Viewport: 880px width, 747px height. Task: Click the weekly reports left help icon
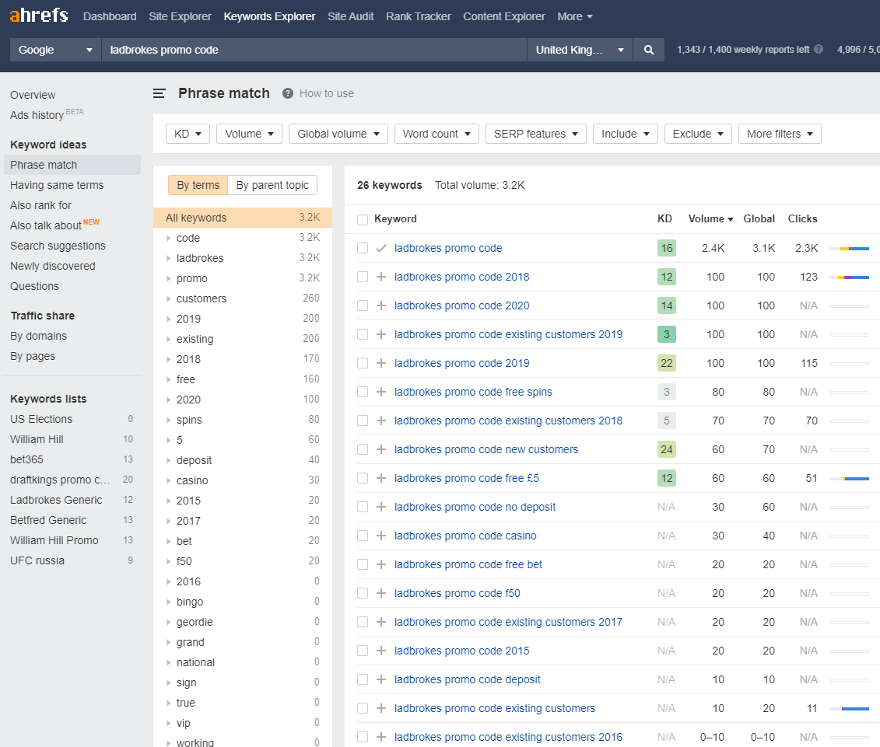[819, 50]
